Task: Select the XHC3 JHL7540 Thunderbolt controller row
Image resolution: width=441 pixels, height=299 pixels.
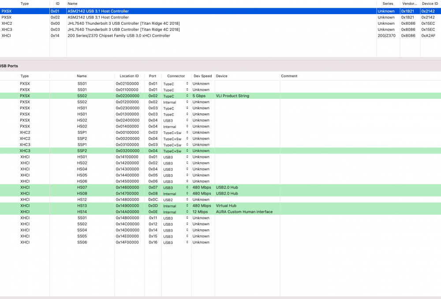Action: point(220,30)
